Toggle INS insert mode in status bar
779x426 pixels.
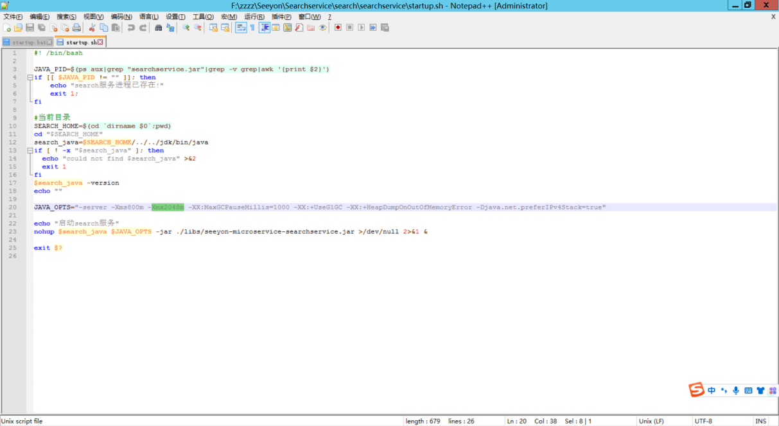pos(760,421)
